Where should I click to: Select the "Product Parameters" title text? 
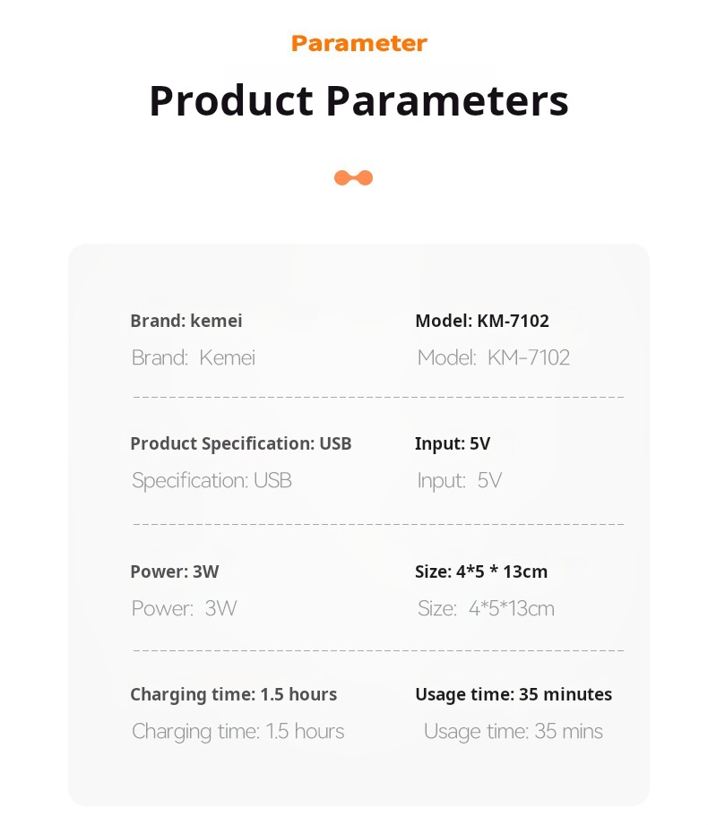point(358,99)
